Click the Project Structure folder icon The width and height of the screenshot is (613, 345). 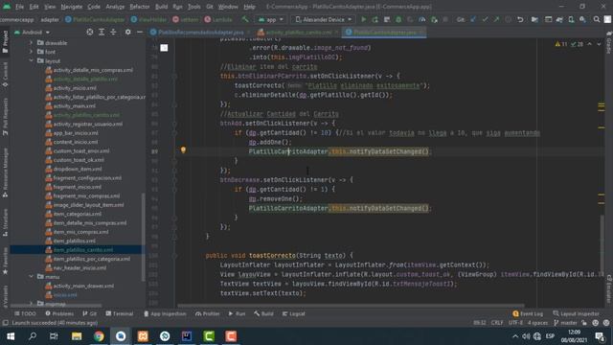pyautogui.click(x=534, y=19)
